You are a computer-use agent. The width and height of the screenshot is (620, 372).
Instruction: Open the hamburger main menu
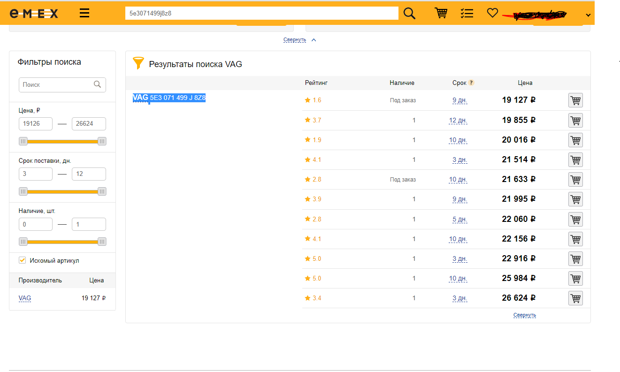(x=84, y=13)
